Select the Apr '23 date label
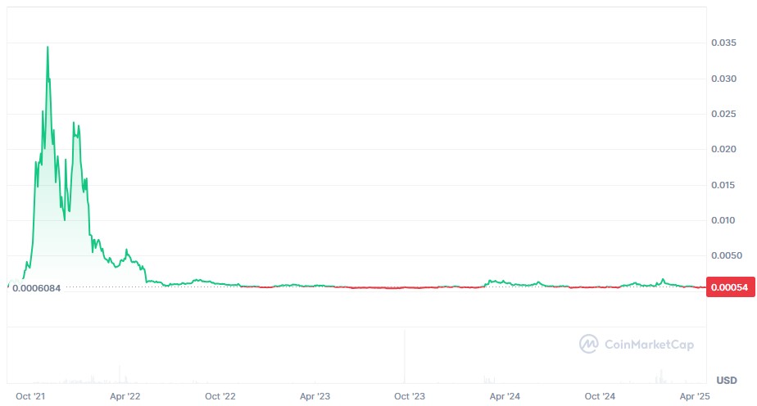 315,396
